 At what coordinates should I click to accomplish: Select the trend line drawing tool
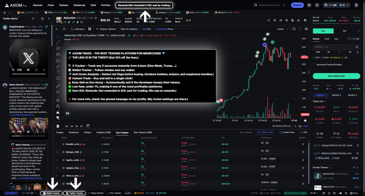pos(58,42)
